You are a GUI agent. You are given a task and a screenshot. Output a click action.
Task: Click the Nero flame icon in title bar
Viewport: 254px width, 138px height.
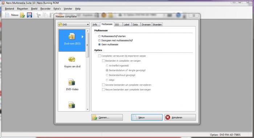pos(3,3)
